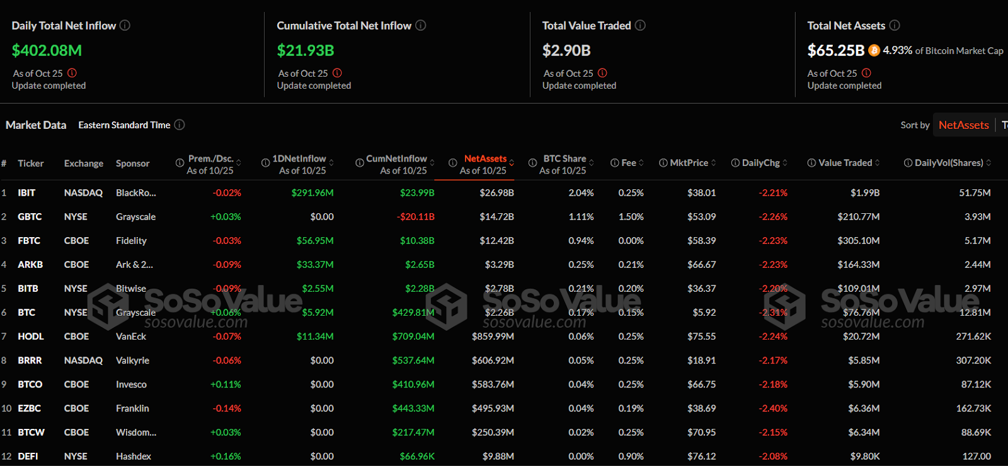Click BlackRo... sponsor cell in IBIT row
The width and height of the screenshot is (1008, 466).
136,193
